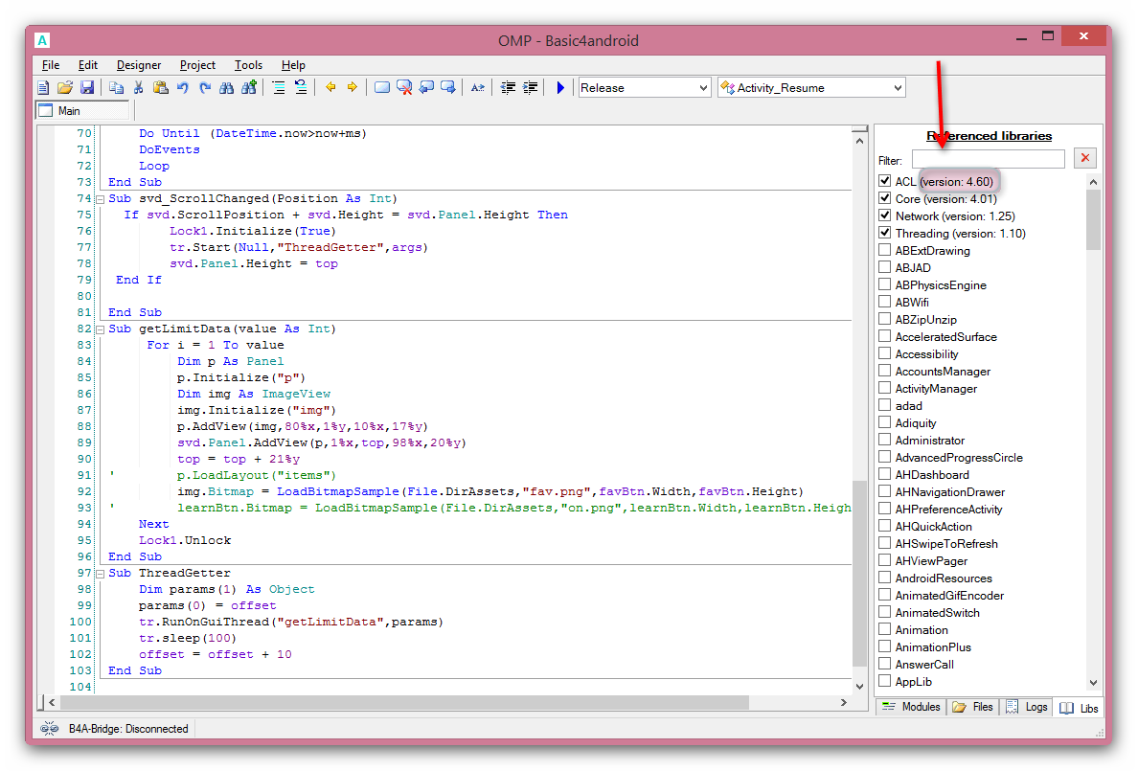The image size is (1138, 771).
Task: Click the Cut scissors icon
Action: 138,87
